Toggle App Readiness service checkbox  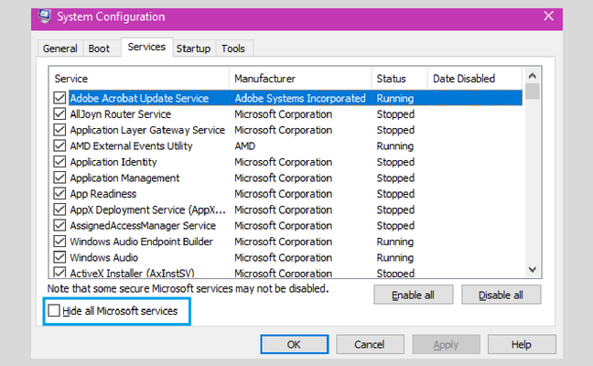(59, 194)
